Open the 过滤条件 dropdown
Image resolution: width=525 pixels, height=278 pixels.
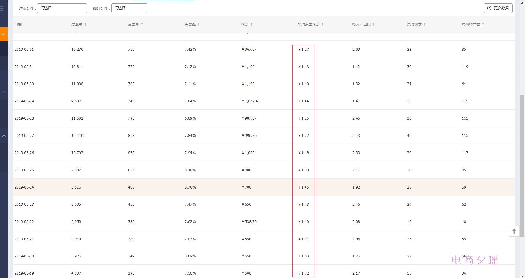(62, 8)
